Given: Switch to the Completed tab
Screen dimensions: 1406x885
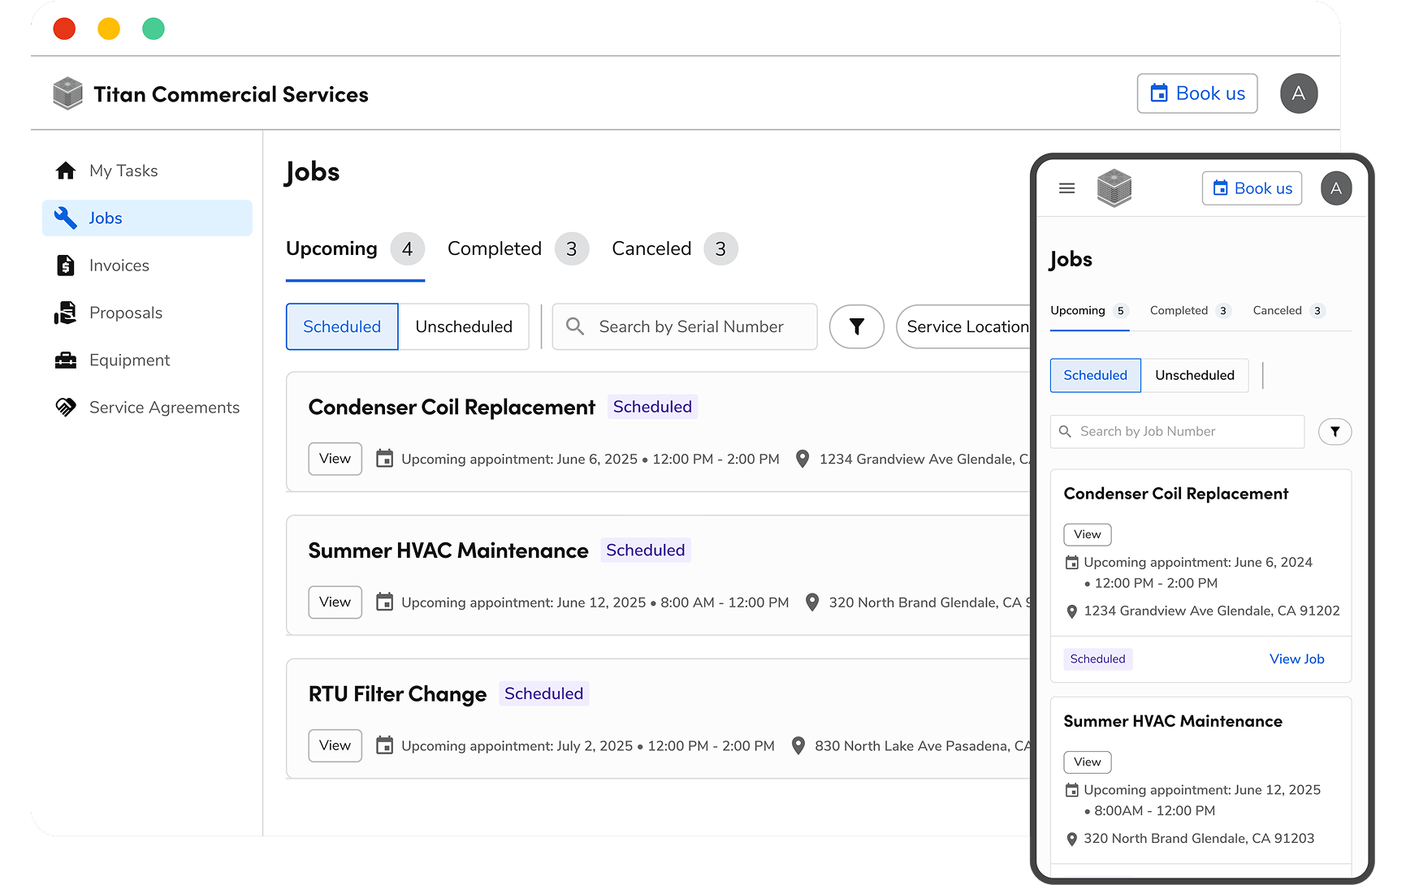Looking at the screenshot, I should [x=494, y=248].
